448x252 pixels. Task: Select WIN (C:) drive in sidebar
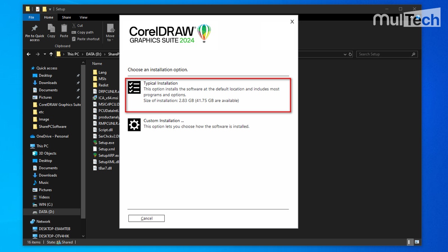46,205
